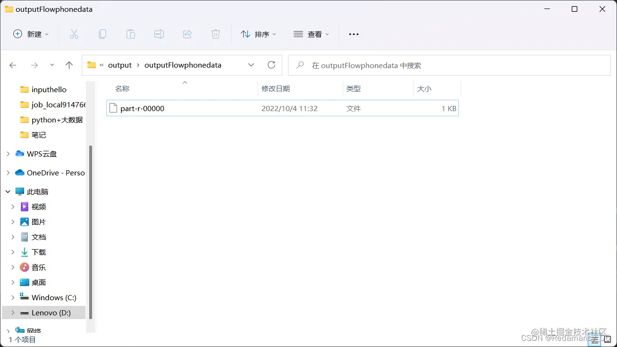Open the 查看 (View) dropdown
The width and height of the screenshot is (617, 347).
click(311, 34)
